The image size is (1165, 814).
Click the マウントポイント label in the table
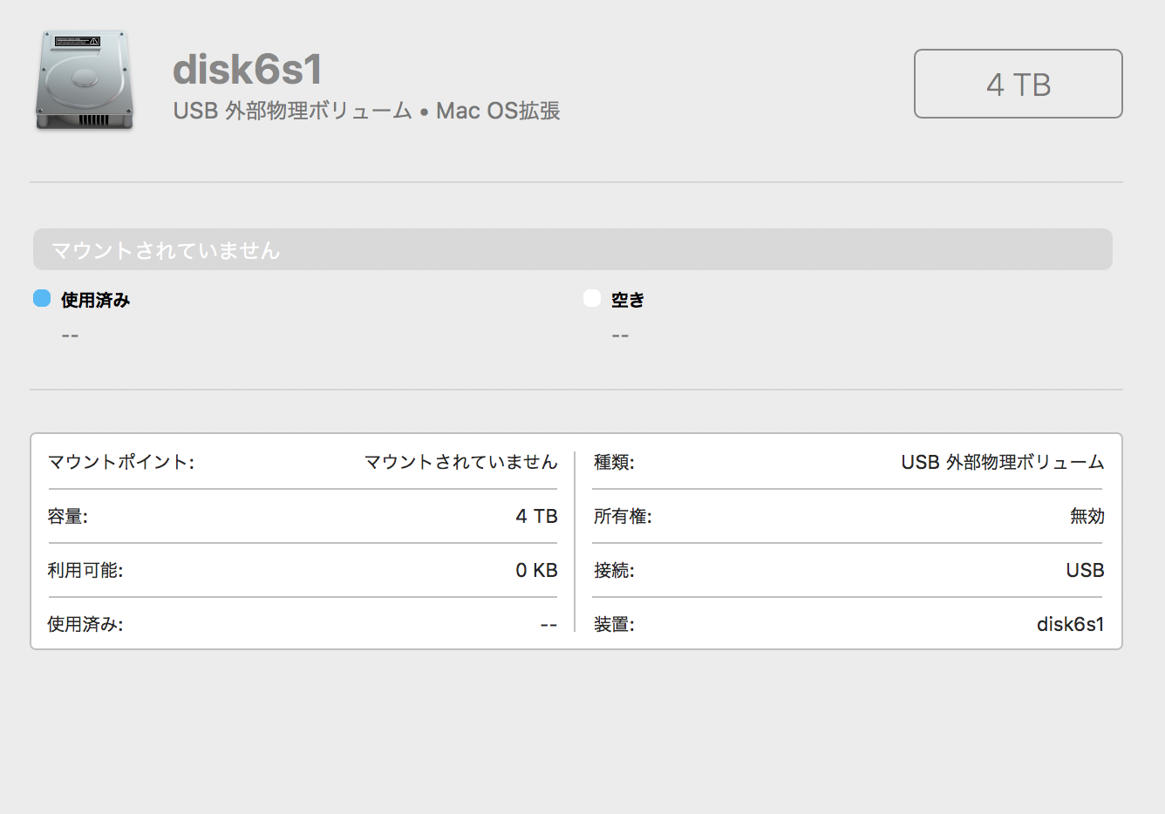(121, 462)
